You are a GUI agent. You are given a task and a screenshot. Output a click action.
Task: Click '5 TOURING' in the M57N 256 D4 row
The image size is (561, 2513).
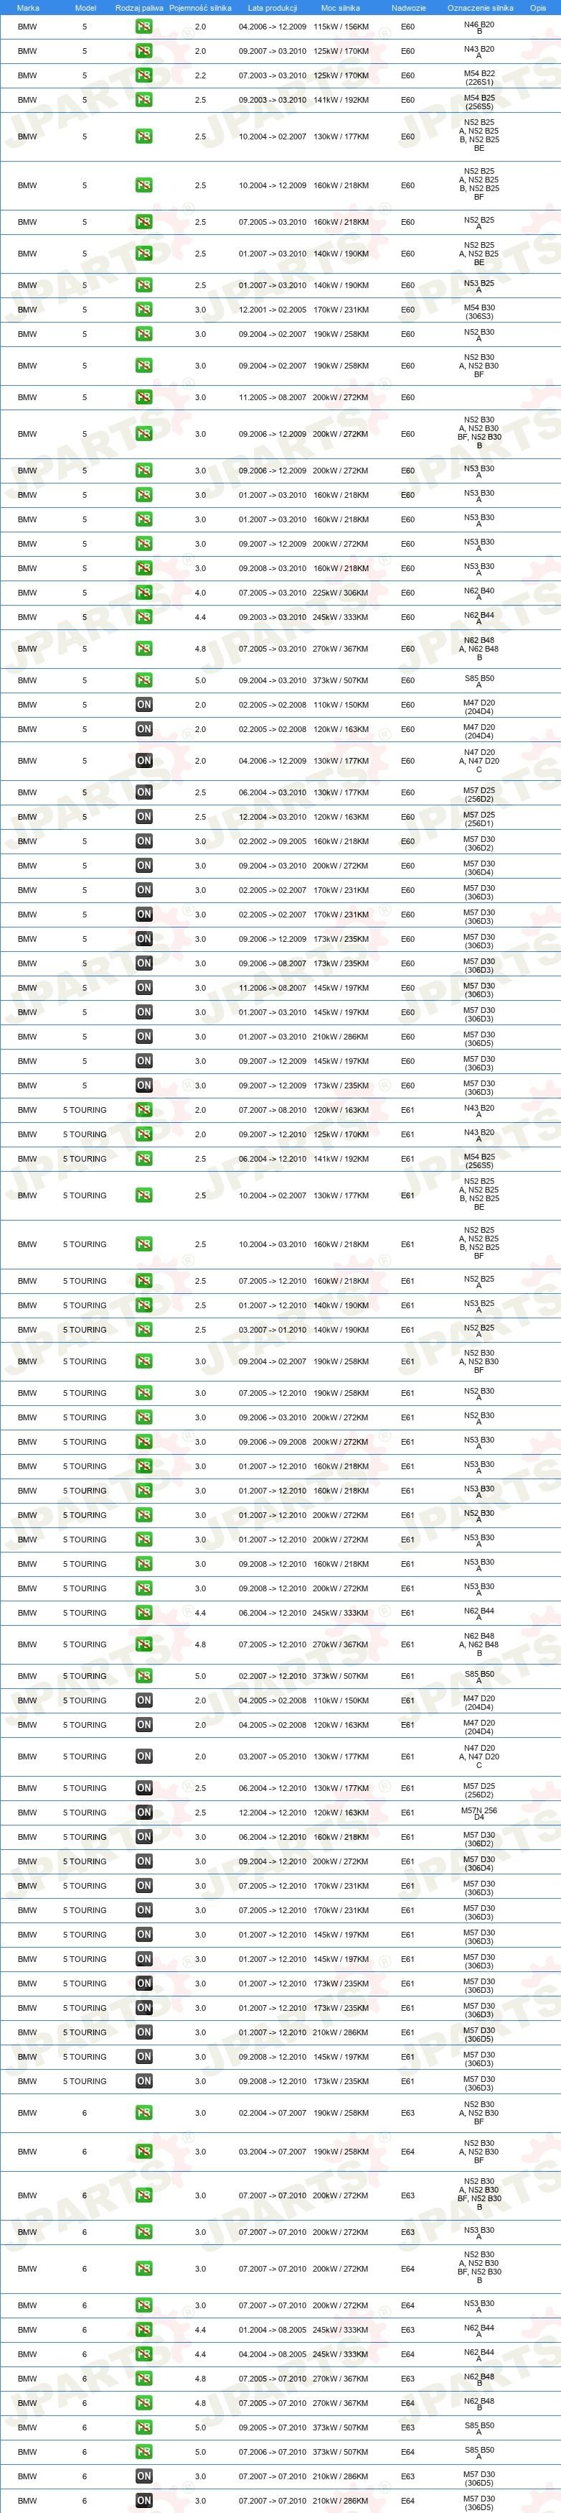(x=85, y=1813)
